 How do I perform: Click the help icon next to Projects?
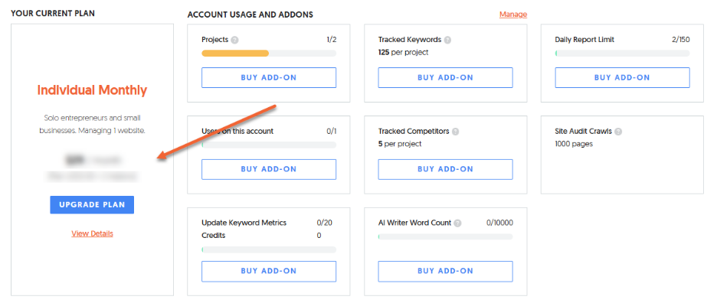tap(234, 40)
